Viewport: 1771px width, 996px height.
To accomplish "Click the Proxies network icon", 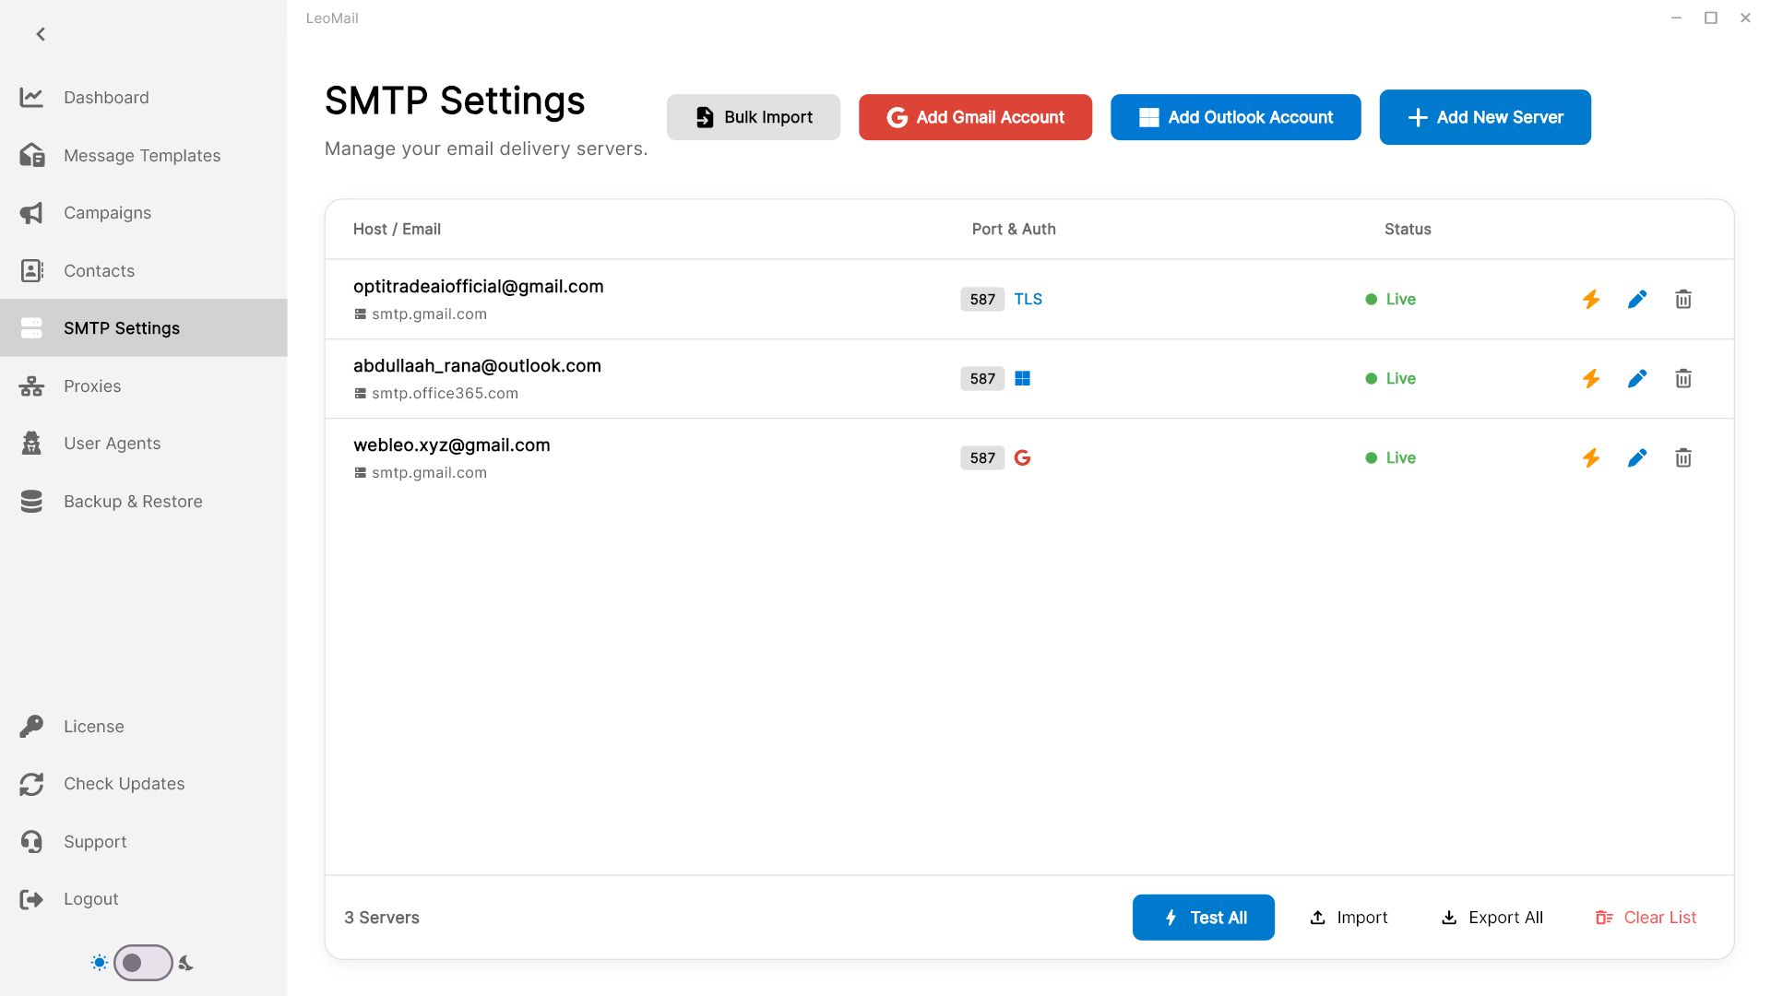I will (31, 385).
